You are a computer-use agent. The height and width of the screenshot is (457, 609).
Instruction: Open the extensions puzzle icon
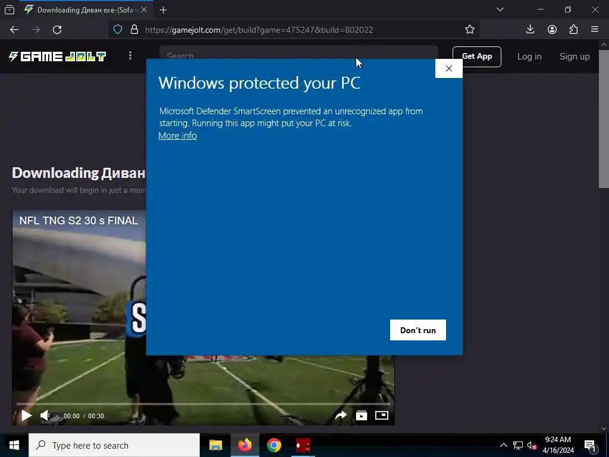click(573, 30)
